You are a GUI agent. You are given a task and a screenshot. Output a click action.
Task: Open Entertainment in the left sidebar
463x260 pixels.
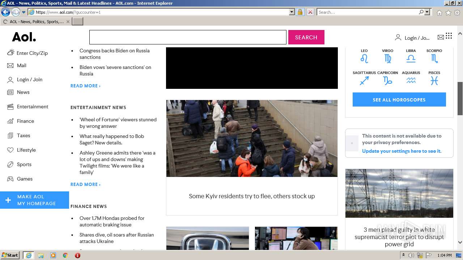coord(28,107)
